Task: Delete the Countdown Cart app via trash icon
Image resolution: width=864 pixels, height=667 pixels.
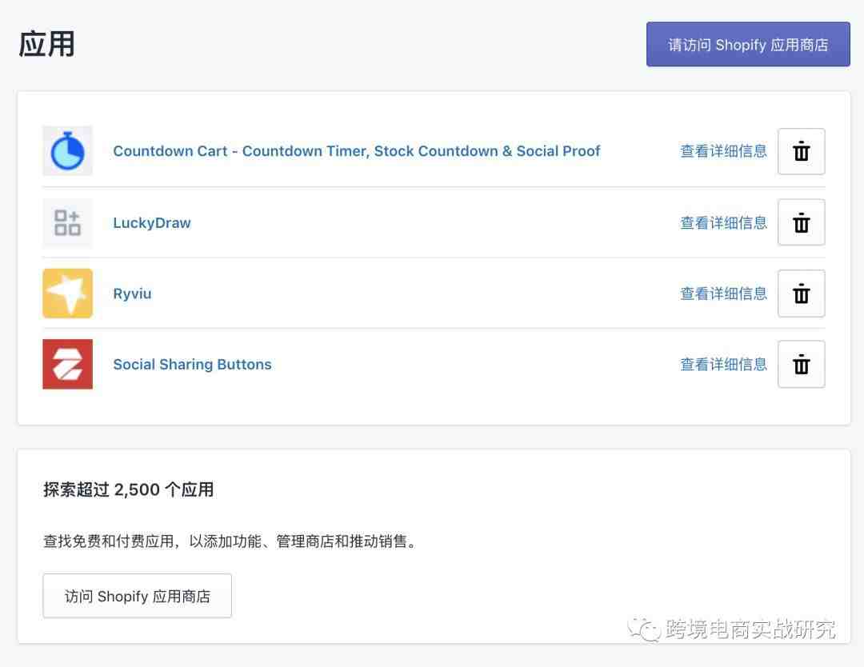Action: pos(801,151)
